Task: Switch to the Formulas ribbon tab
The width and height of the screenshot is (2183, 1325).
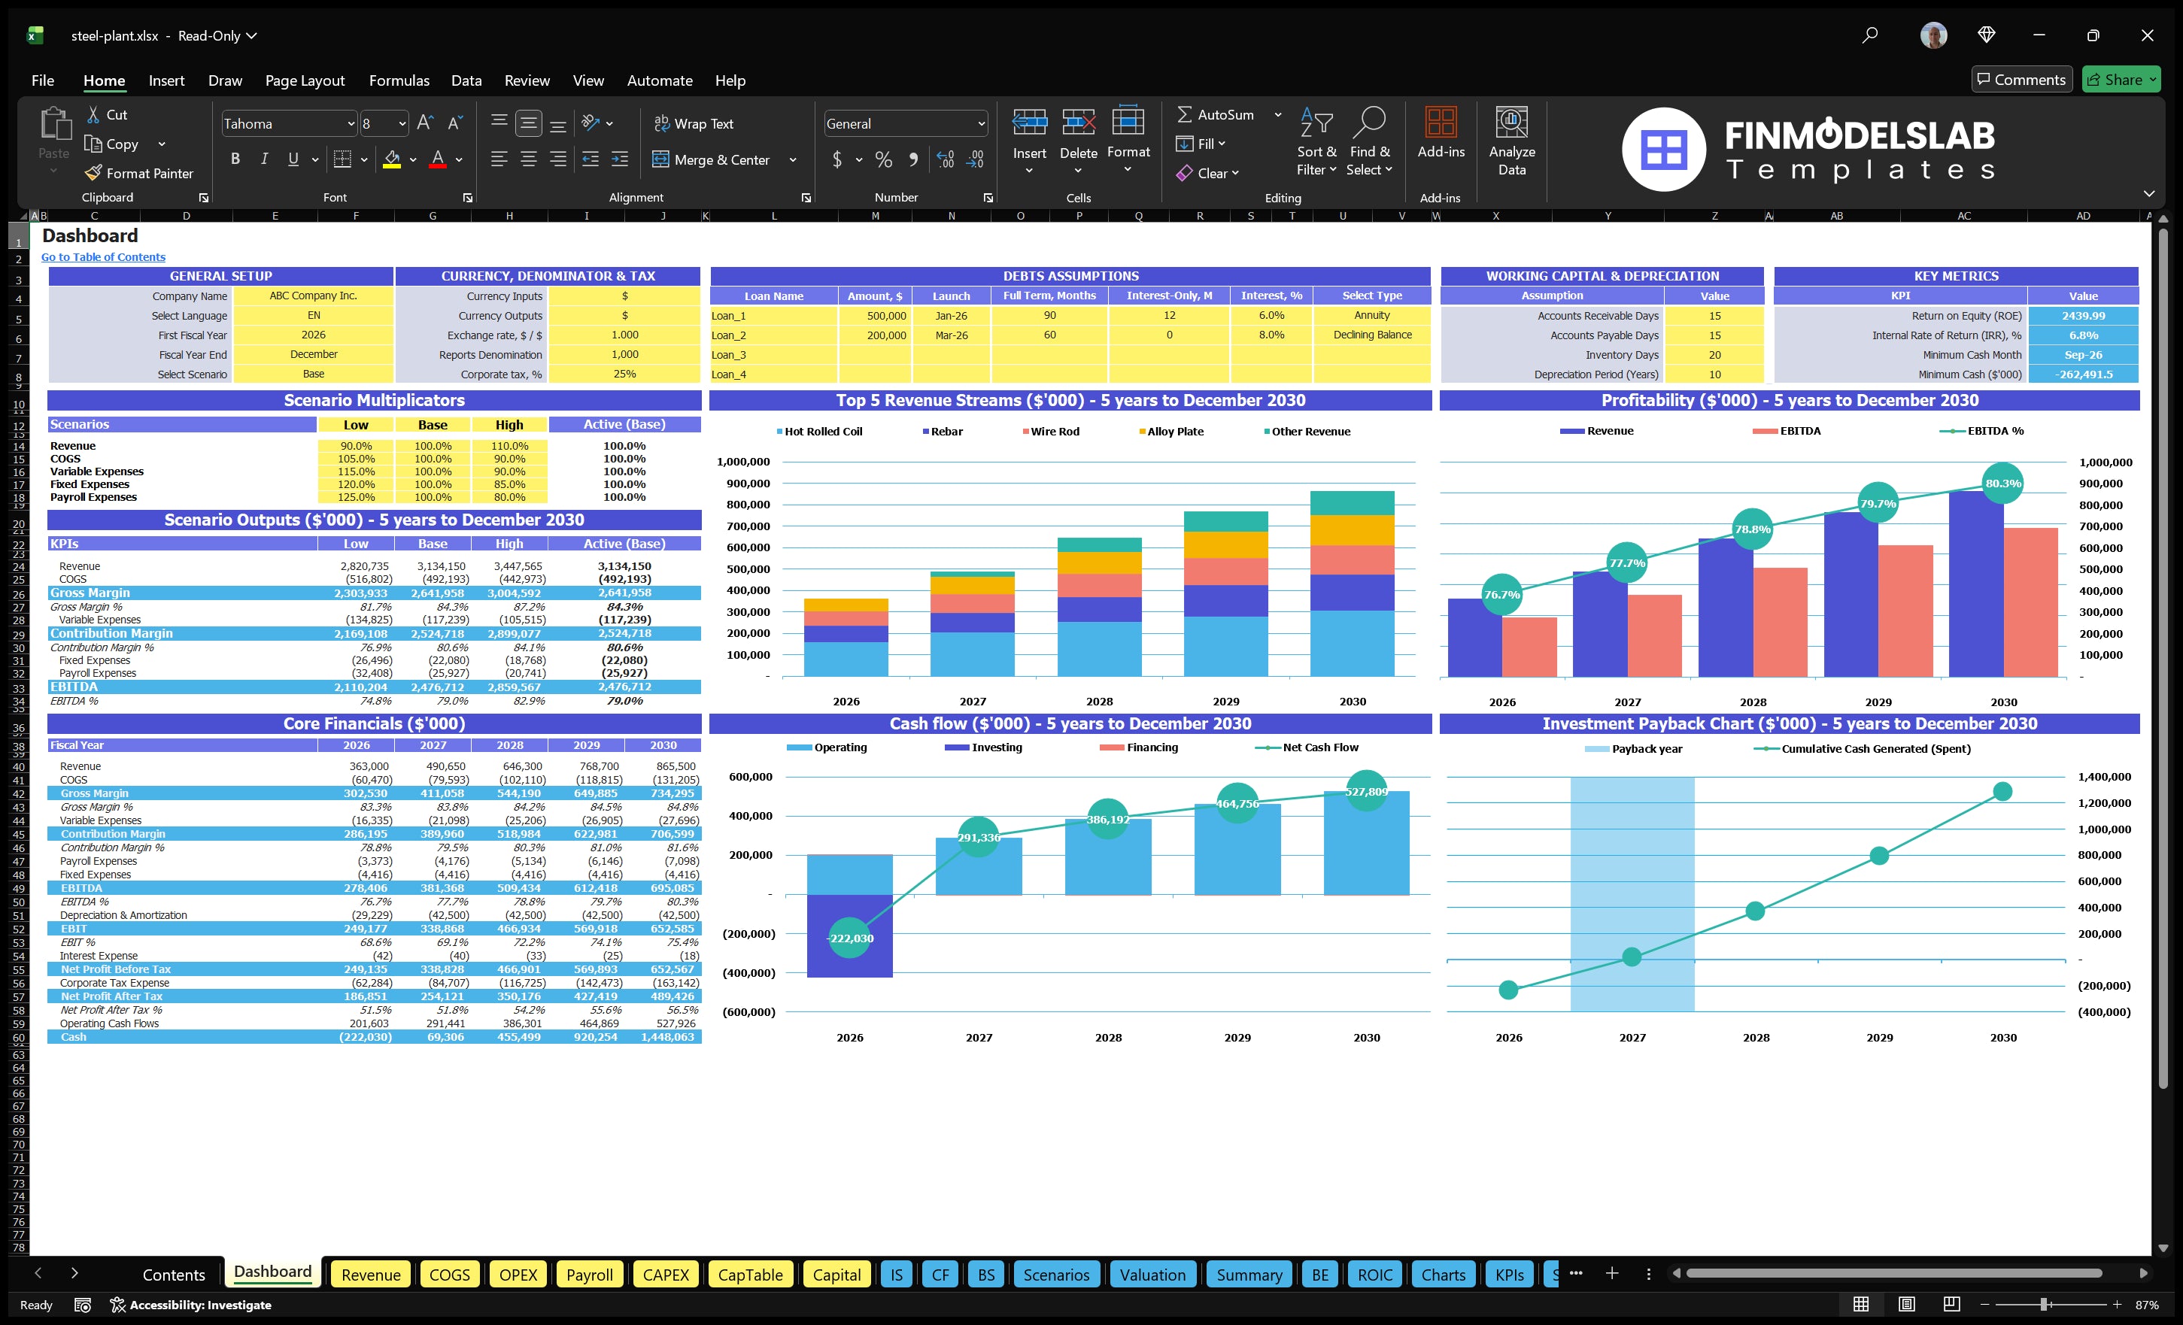Action: pyautogui.click(x=399, y=80)
